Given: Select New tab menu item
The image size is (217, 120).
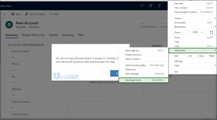Looking at the screenshot, I should [192, 4].
